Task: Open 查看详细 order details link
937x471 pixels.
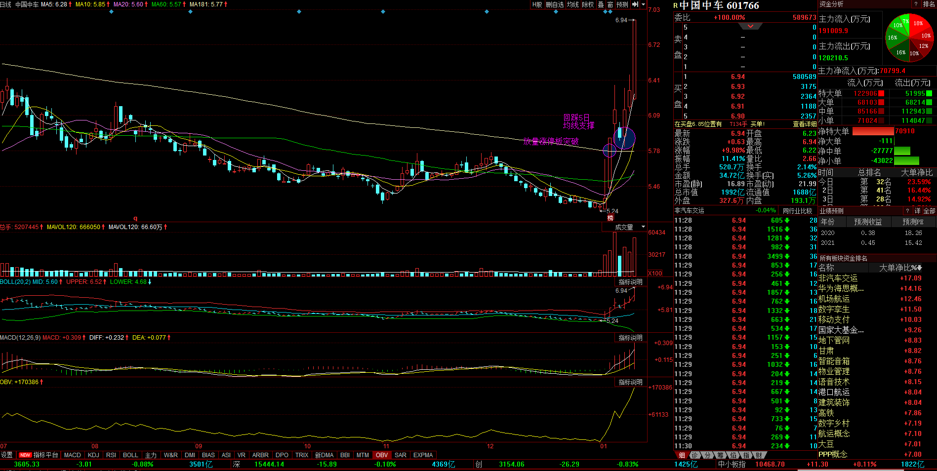Action: pyautogui.click(x=805, y=124)
